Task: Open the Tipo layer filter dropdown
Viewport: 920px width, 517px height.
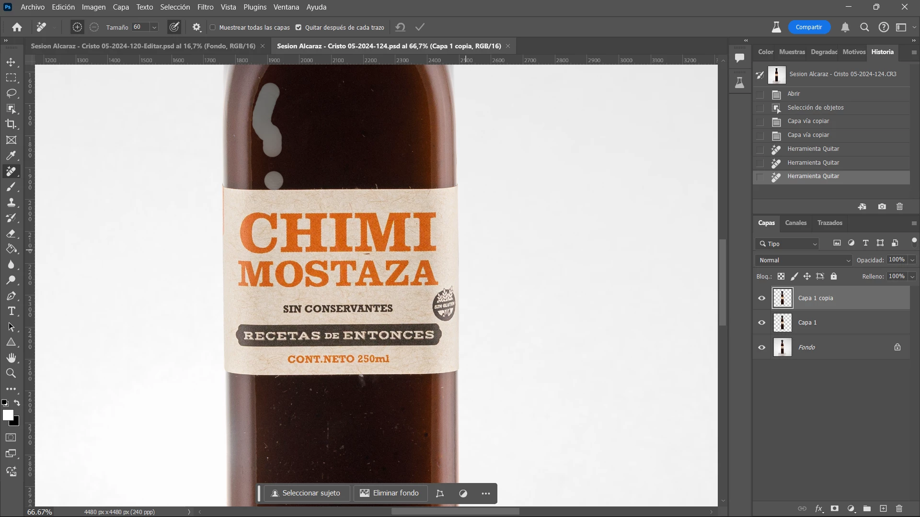Action: pos(787,244)
